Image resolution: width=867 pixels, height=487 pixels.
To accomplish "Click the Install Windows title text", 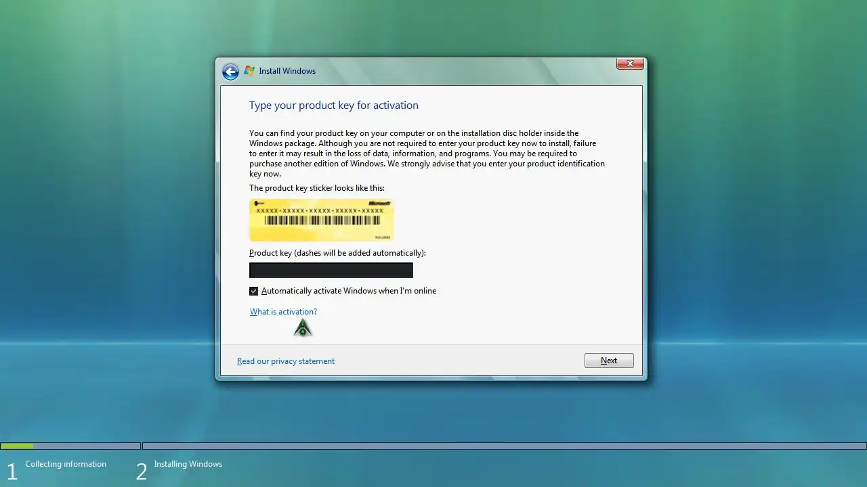I will (287, 71).
